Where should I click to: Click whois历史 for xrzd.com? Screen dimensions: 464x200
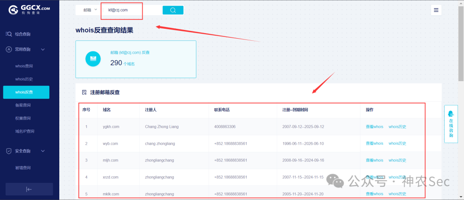click(397, 177)
